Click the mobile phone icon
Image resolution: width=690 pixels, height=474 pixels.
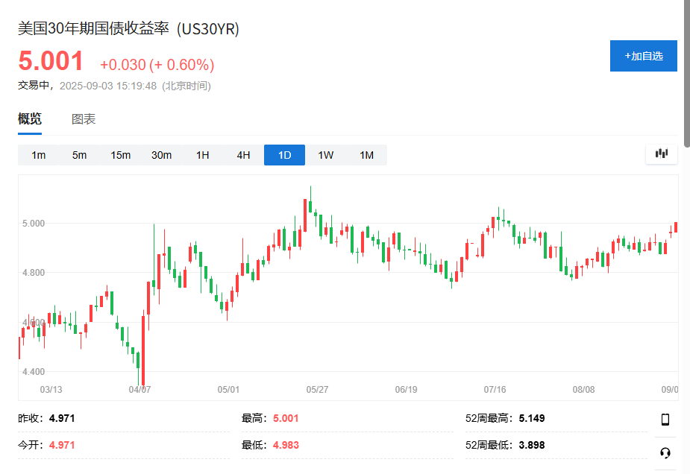(x=665, y=419)
